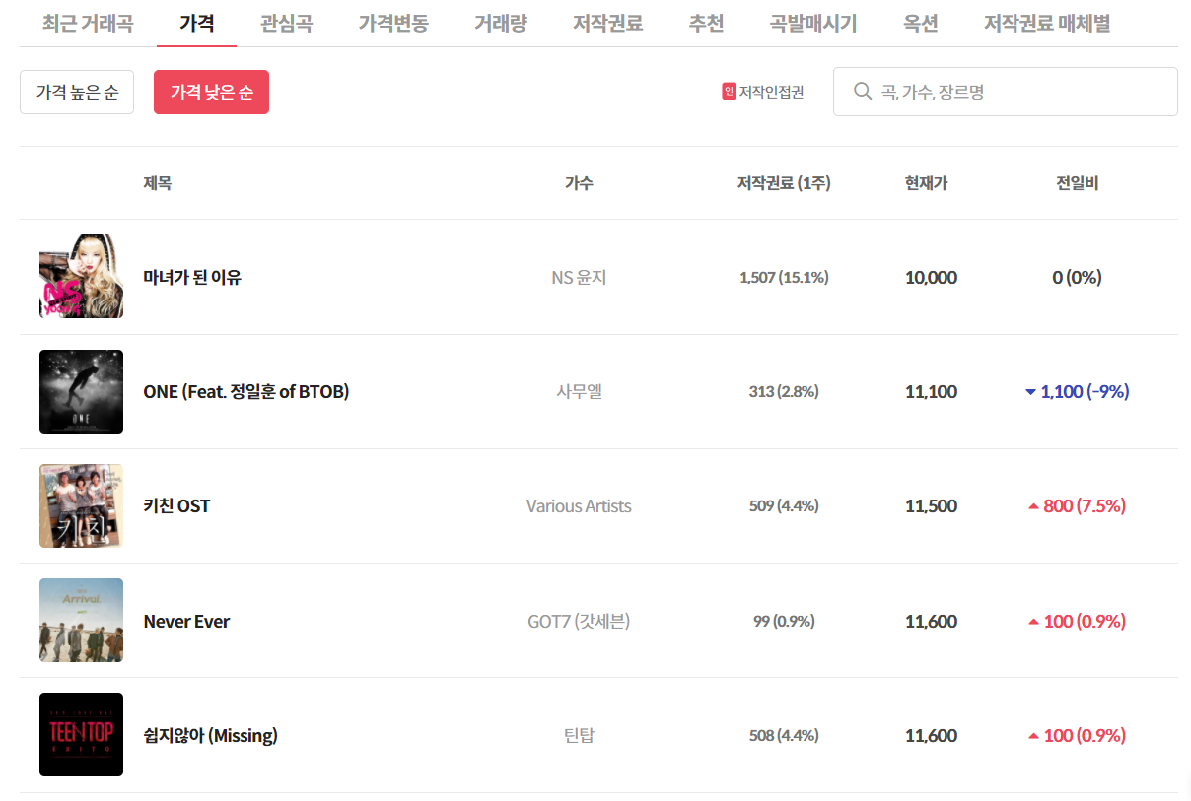1191x801 pixels.
Task: Open song 마녀가 된 이유
Action: 192,277
